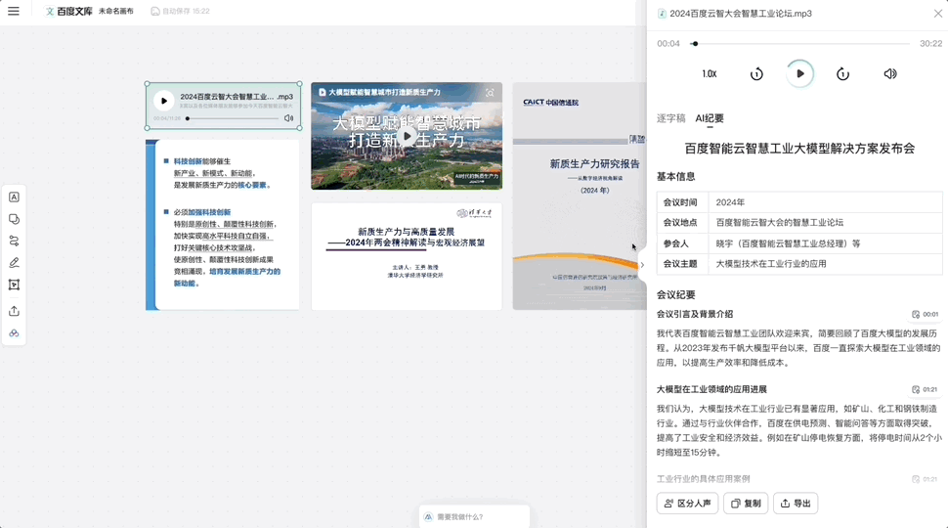Close the mp3 side panel
The width and height of the screenshot is (948, 528).
pos(937,14)
